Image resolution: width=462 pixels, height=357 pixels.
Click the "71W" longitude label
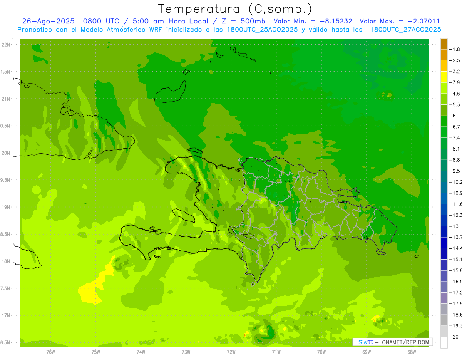point(276,352)
